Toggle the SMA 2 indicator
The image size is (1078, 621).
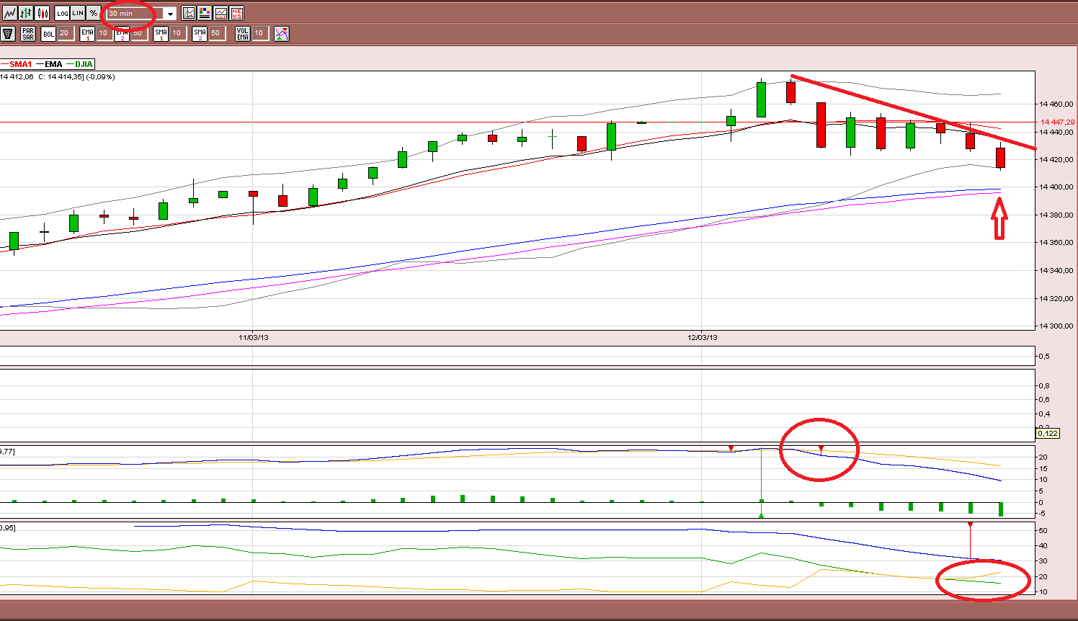point(200,33)
